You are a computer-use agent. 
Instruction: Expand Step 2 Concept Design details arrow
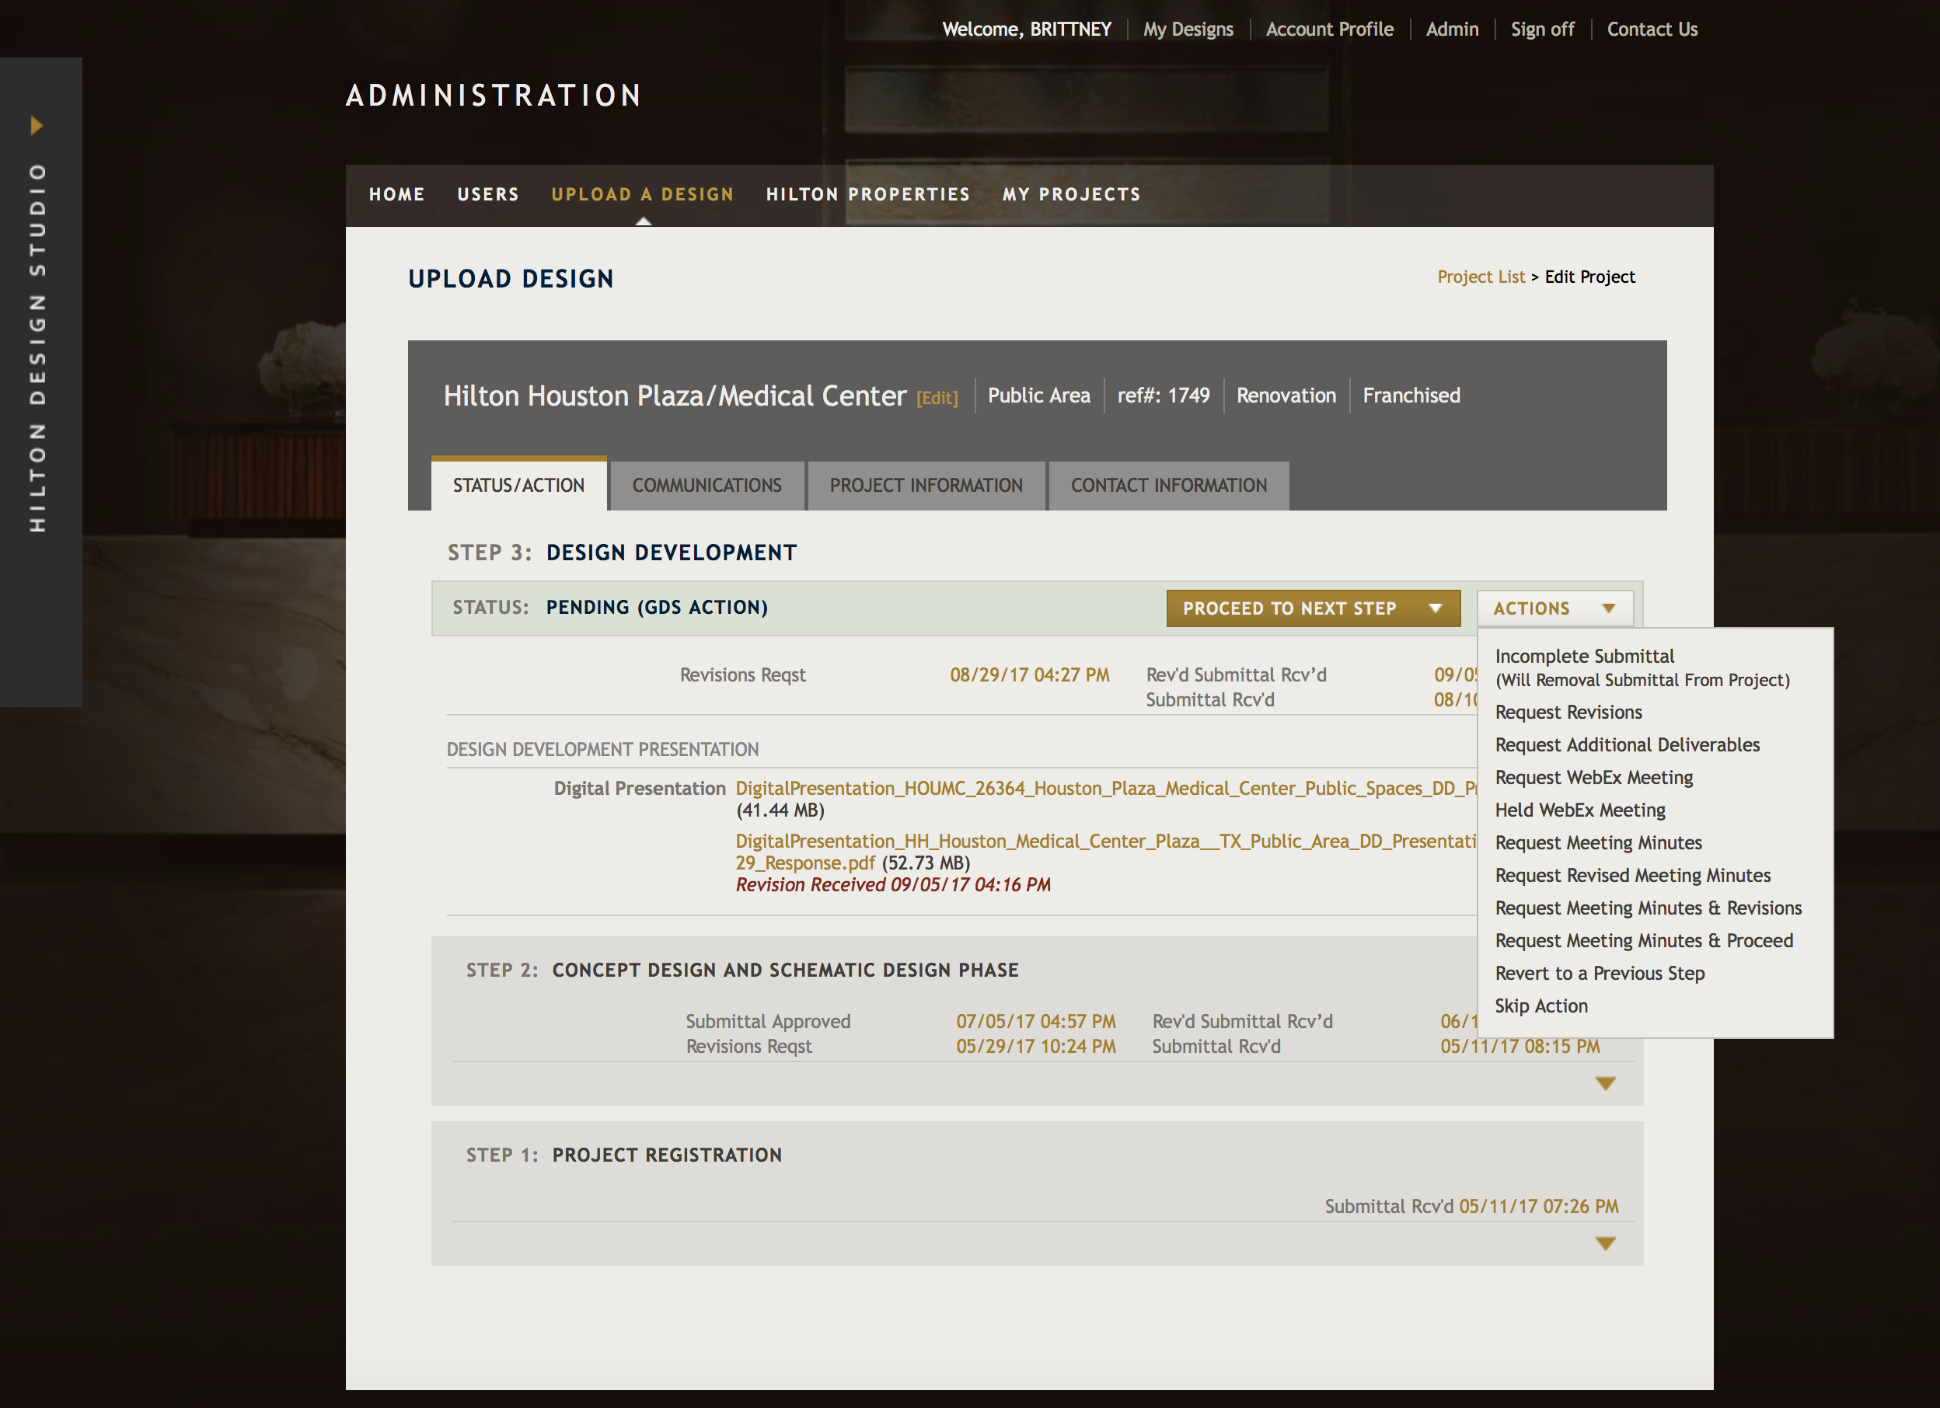(x=1606, y=1084)
